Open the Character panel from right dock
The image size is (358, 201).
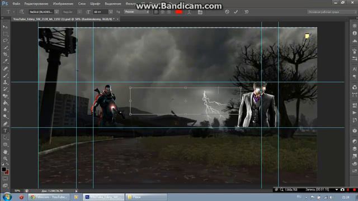(355, 69)
